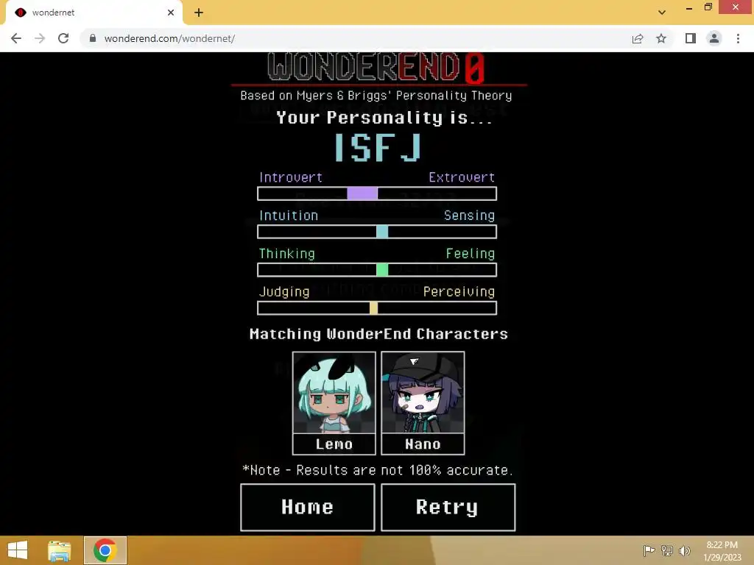754x565 pixels.
Task: Click the Judging label
Action: (x=284, y=292)
